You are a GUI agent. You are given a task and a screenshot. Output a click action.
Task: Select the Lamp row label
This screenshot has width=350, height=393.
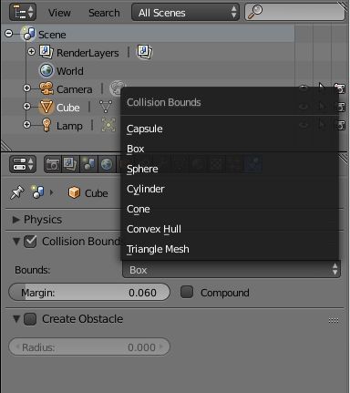click(x=69, y=126)
